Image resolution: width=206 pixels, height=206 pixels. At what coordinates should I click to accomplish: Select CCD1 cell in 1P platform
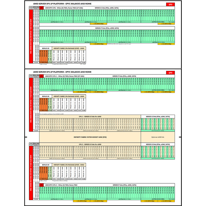coord(54,62)
